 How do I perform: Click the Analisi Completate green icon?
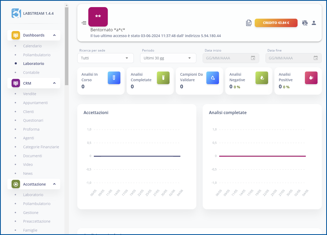[x=163, y=78]
